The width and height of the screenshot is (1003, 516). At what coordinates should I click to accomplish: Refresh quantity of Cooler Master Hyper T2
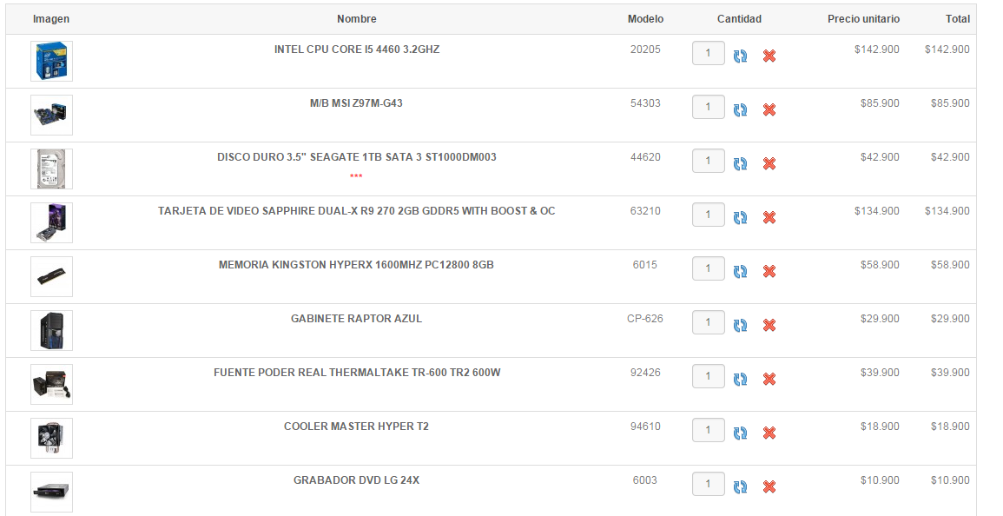[740, 433]
